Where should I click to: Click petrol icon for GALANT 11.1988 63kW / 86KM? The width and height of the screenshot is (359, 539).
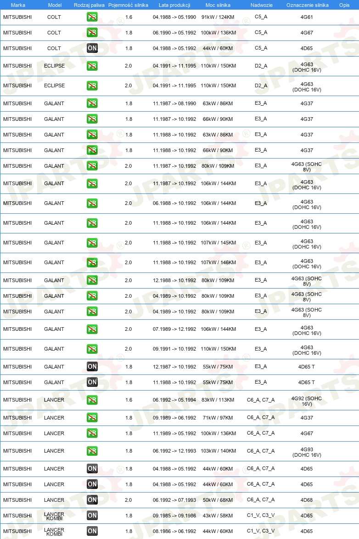[92, 135]
